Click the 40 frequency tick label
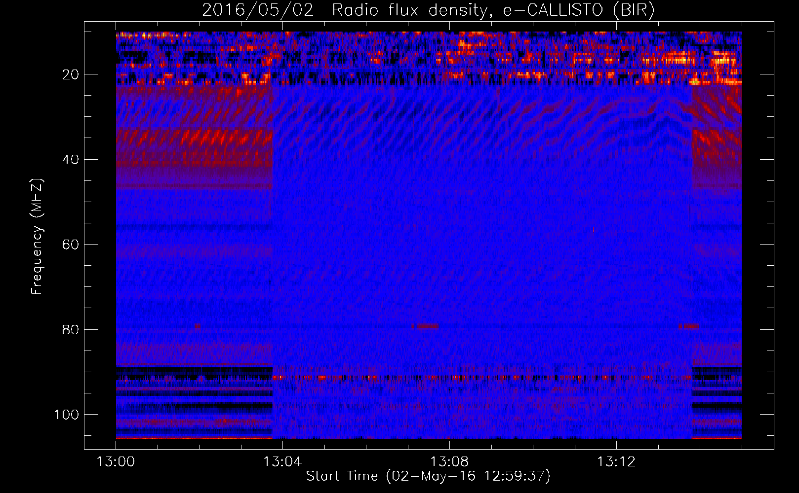The image size is (799, 493). click(71, 160)
